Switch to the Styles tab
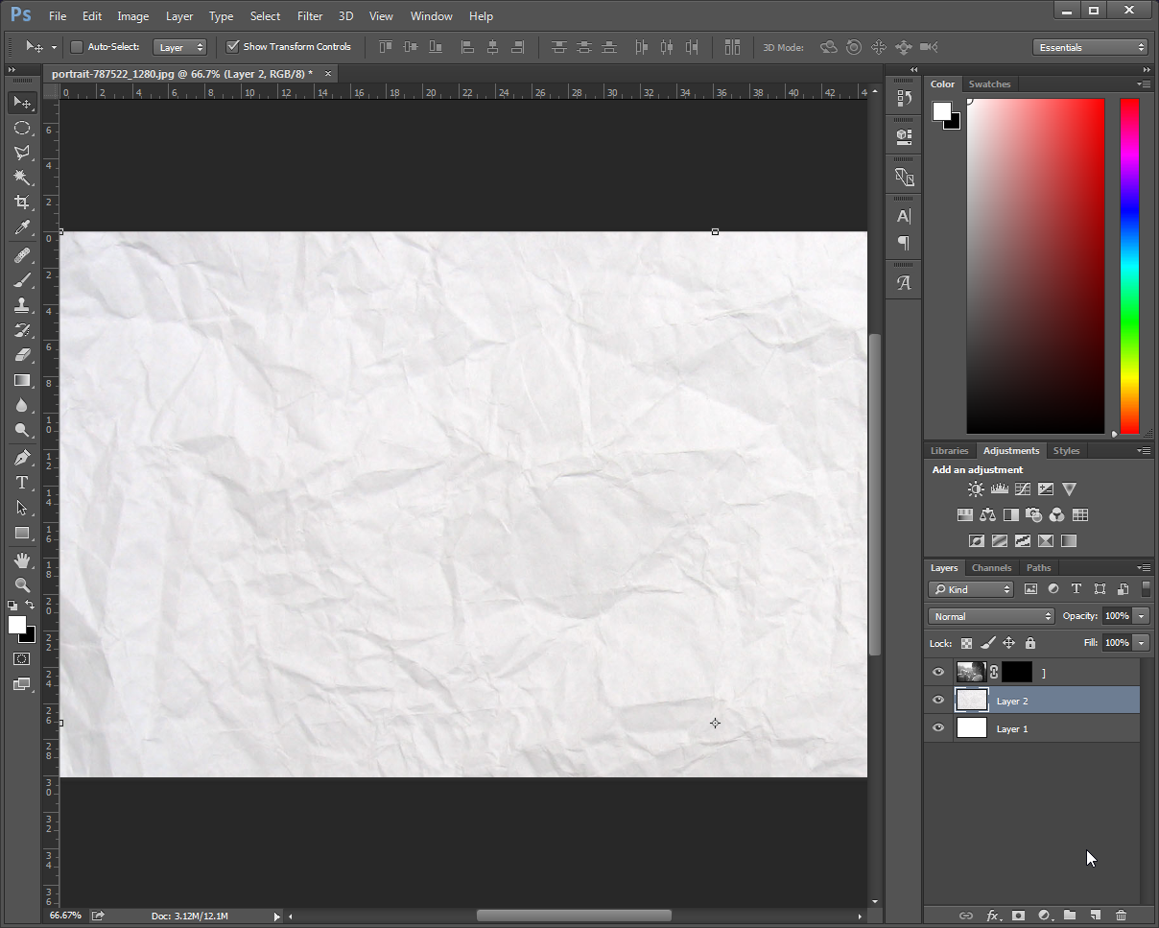The width and height of the screenshot is (1159, 928). [x=1066, y=450]
